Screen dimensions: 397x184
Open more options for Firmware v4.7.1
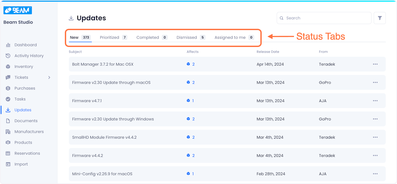(375, 101)
